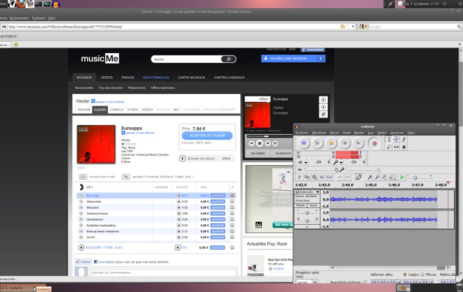This screenshot has height=292, width=463.
Task: Stop recording with Audacity's Stop button
Action: click(331, 143)
